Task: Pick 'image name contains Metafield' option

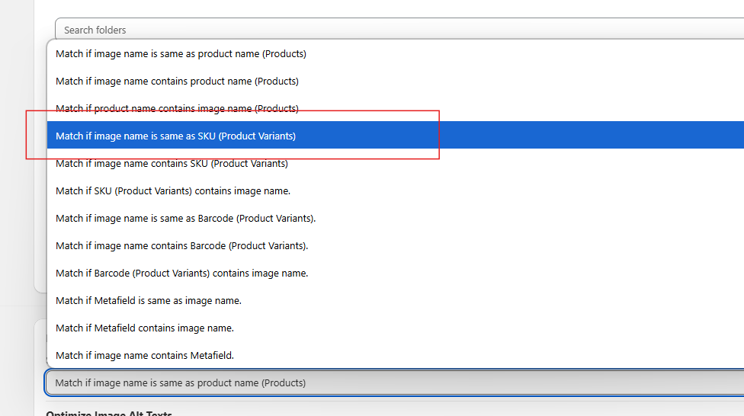Action: [145, 356]
